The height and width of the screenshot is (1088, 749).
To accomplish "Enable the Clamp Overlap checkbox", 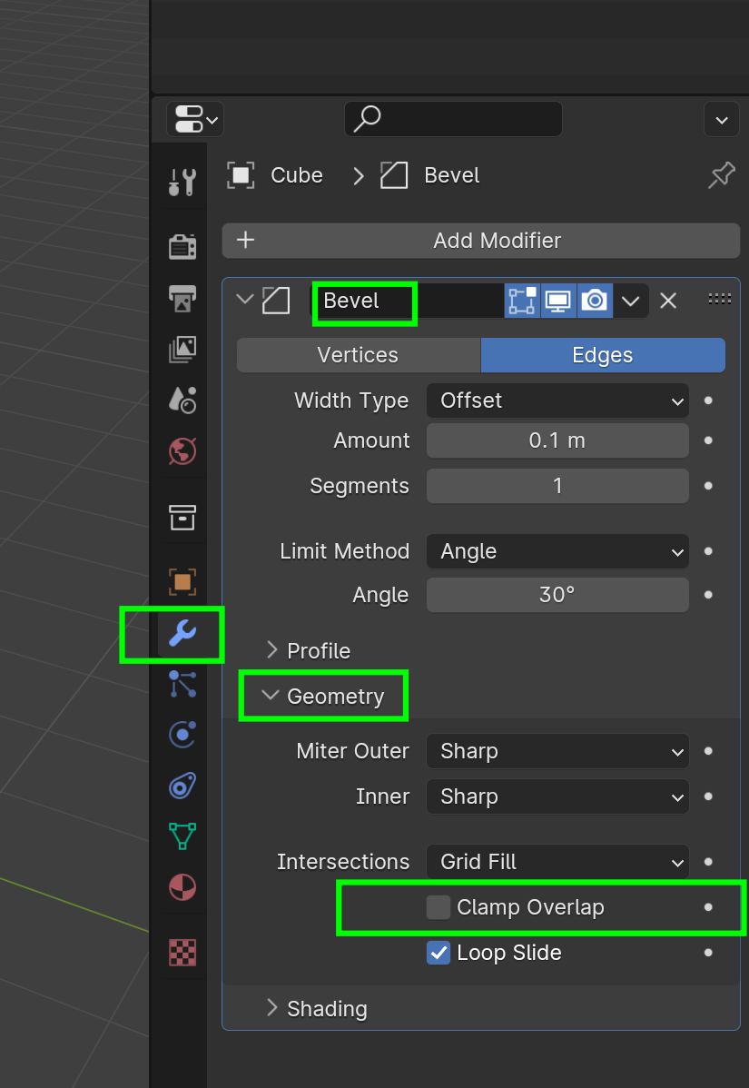I will (439, 907).
